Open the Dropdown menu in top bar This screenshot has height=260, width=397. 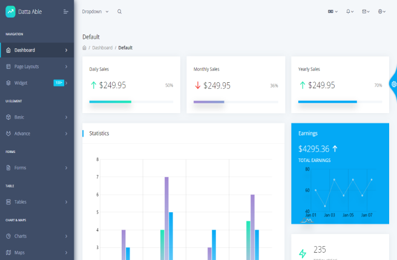coord(95,11)
